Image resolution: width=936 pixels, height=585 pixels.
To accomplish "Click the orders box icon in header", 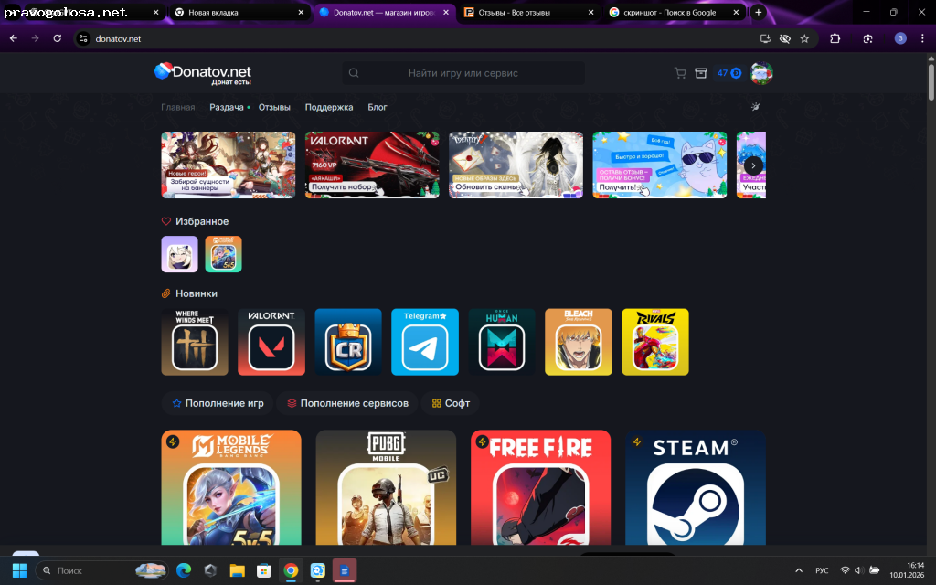I will coord(701,73).
